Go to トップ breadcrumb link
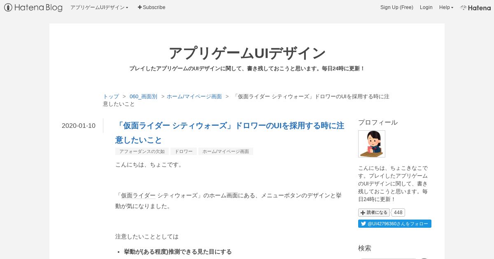The width and height of the screenshot is (494, 259). (111, 97)
